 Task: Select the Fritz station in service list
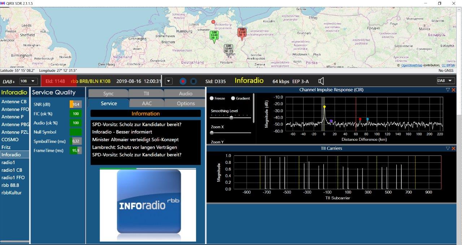point(6,147)
